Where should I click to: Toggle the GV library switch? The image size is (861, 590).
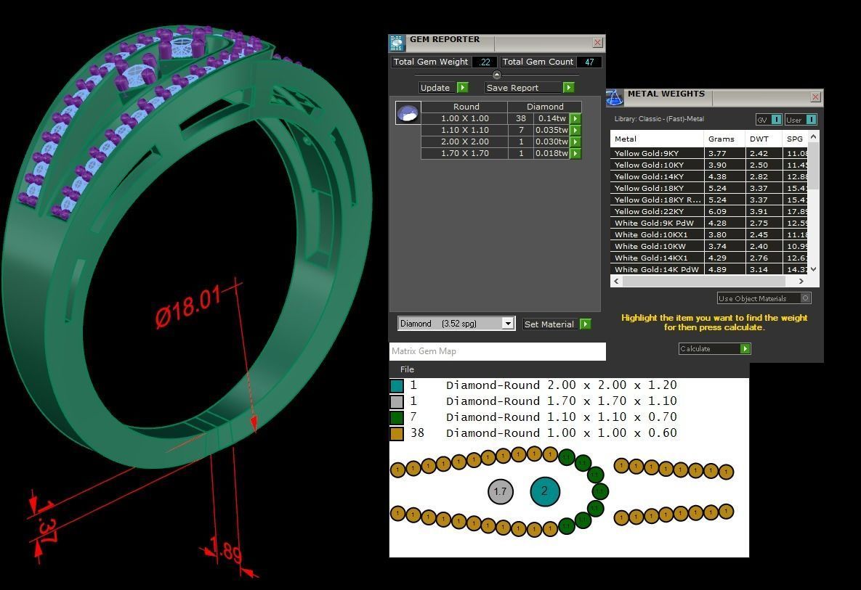(777, 120)
